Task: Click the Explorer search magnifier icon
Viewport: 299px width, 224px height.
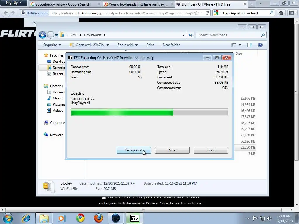Action: click(x=263, y=35)
